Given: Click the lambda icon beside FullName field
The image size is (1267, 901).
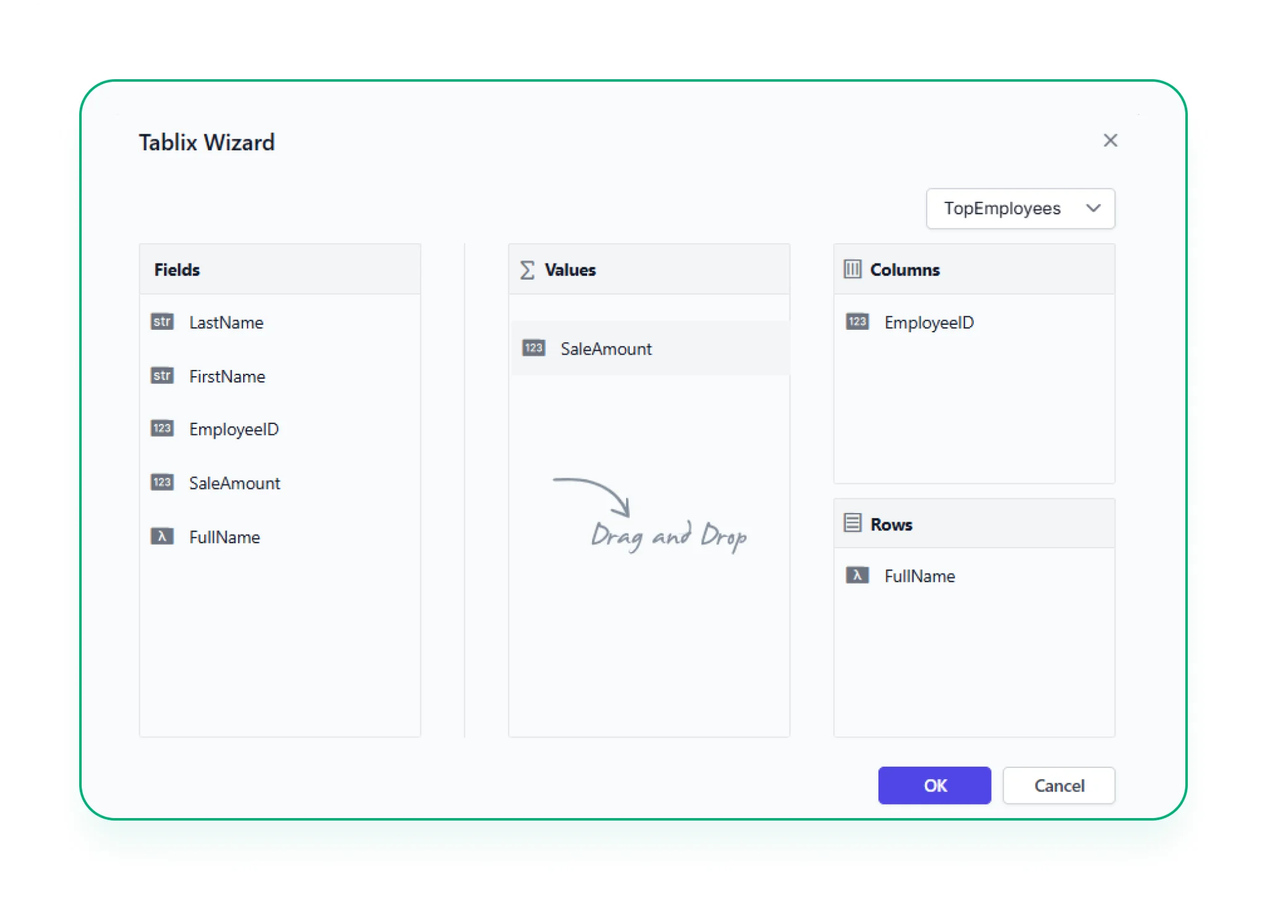Looking at the screenshot, I should coord(162,537).
